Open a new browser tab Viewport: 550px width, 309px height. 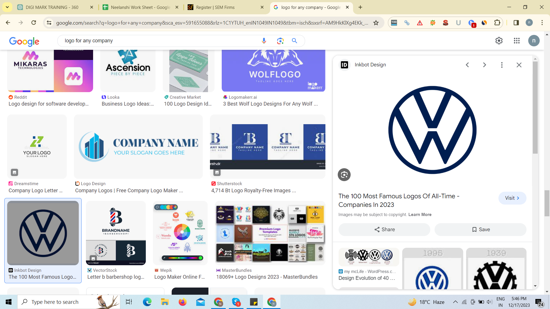pos(360,7)
